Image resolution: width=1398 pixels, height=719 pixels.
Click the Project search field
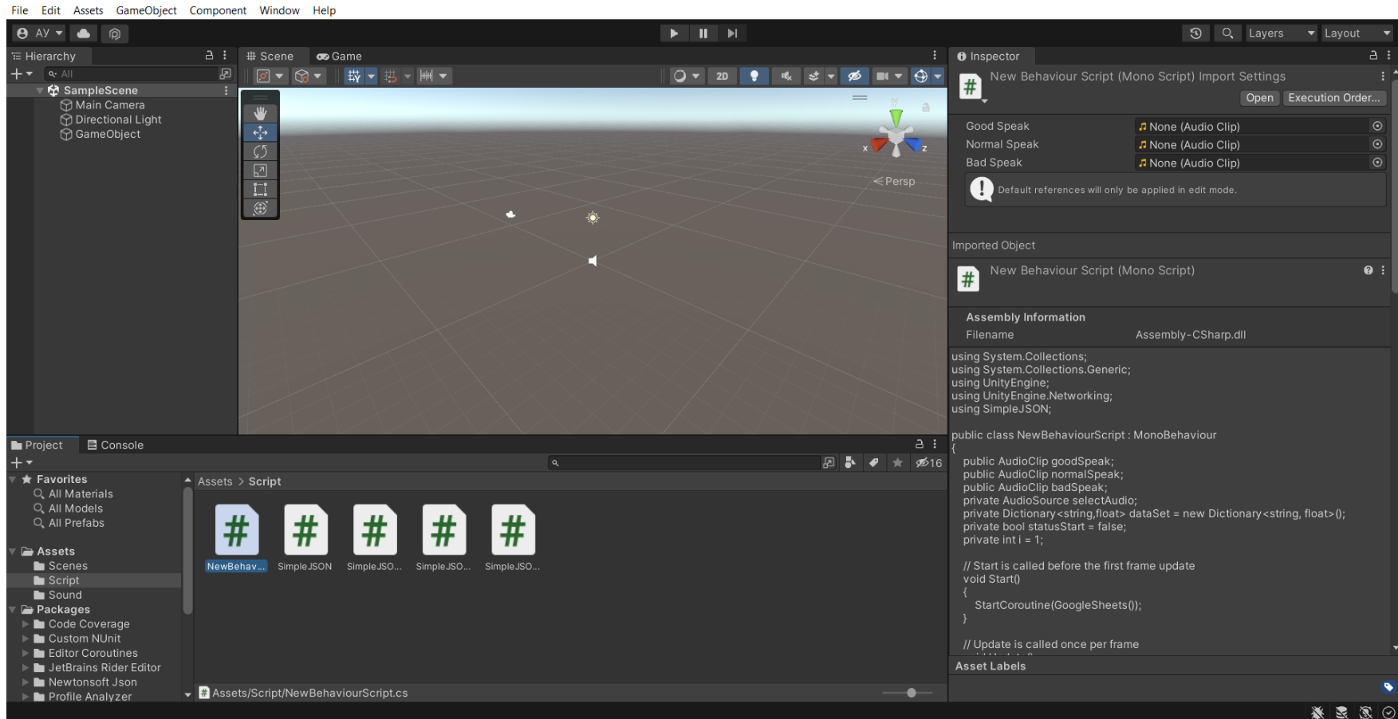point(683,462)
